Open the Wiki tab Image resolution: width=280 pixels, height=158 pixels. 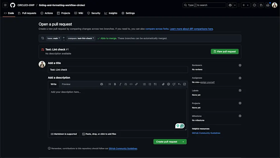[79, 13]
